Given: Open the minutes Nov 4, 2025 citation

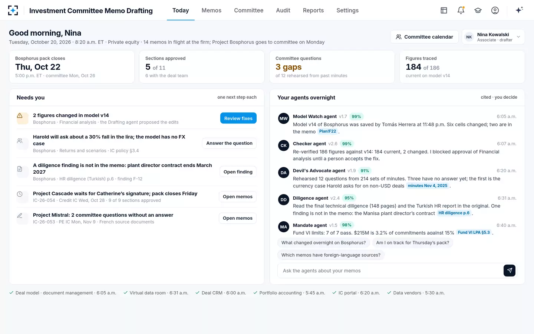Looking at the screenshot, I should (428, 186).
